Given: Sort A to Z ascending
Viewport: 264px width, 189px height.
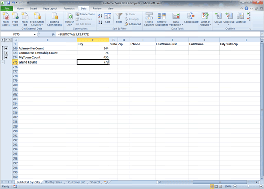Looking at the screenshot, I should click(x=100, y=16).
